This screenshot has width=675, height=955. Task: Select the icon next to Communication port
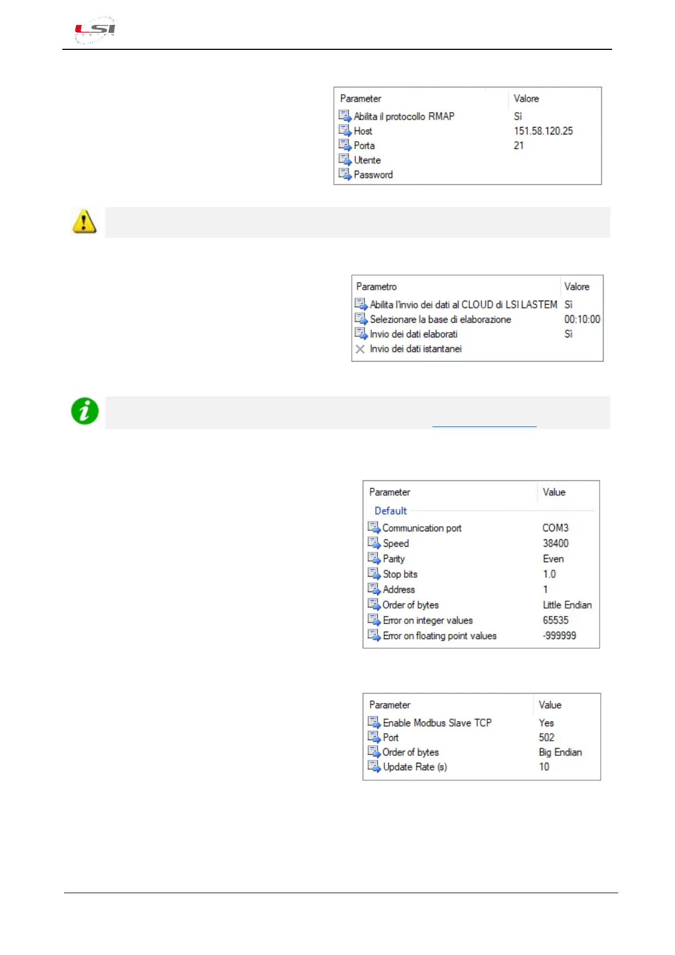coord(374,528)
